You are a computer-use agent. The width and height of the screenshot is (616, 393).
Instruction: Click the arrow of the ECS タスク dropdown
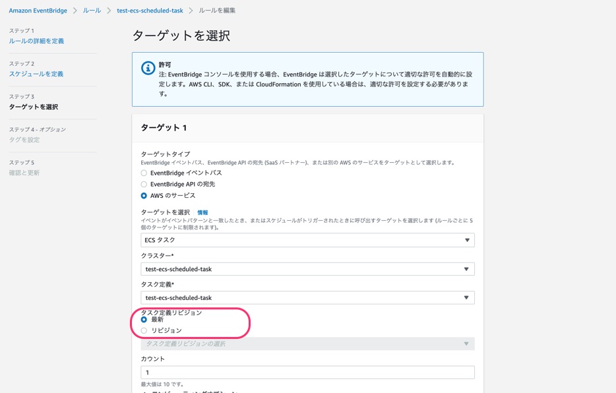click(467, 240)
